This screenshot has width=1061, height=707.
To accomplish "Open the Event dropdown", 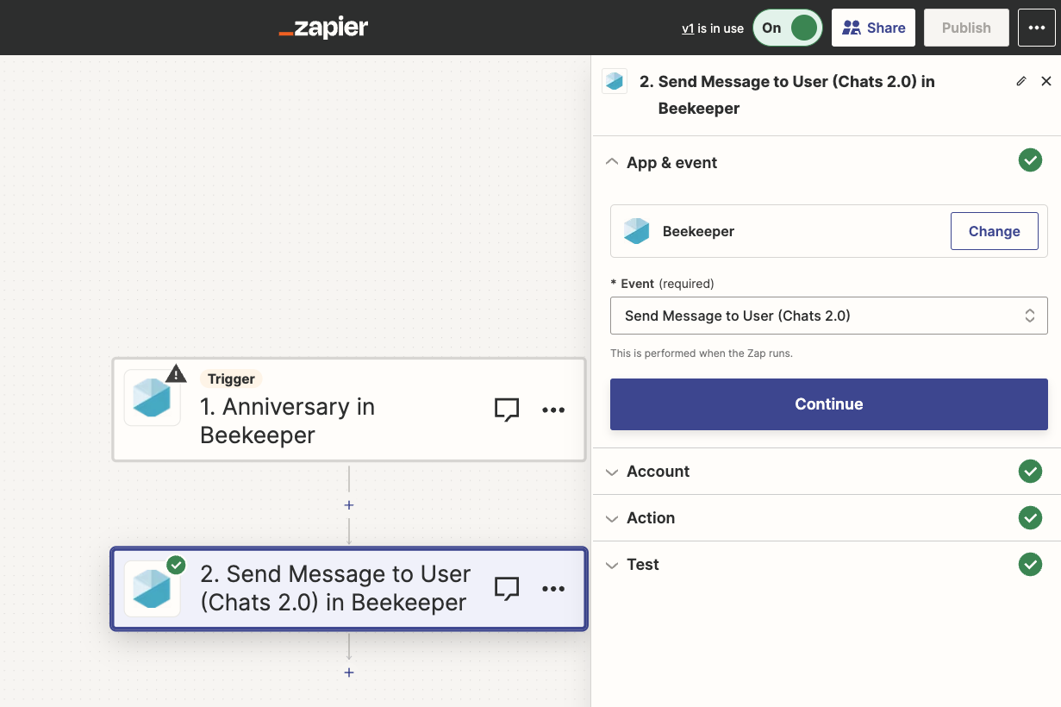I will pos(829,316).
